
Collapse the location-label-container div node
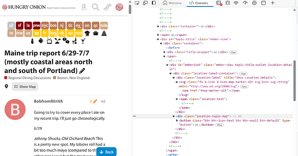click(171, 73)
